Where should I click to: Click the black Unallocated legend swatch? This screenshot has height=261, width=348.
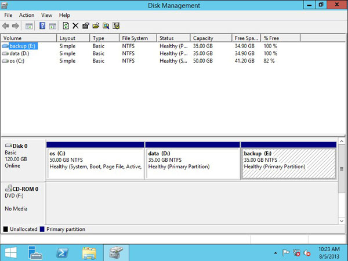click(x=6, y=229)
